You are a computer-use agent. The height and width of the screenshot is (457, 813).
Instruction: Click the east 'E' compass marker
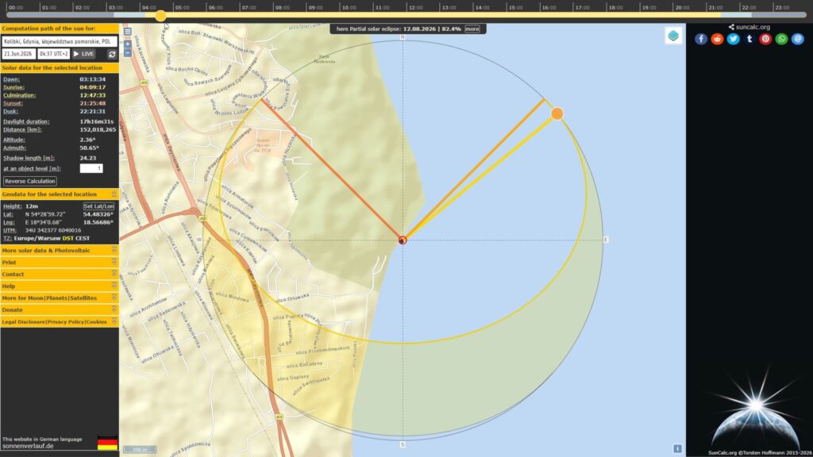pos(606,240)
